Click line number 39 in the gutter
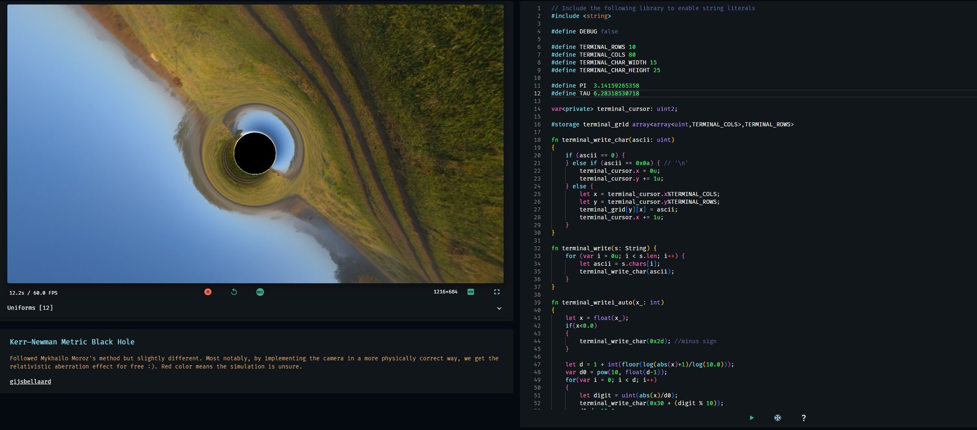 537,302
